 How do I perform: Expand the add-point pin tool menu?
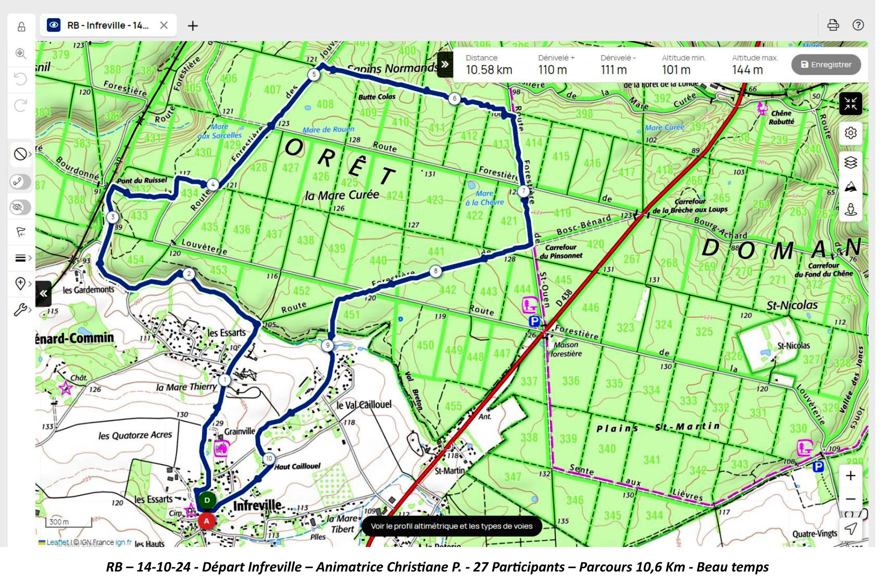22,283
